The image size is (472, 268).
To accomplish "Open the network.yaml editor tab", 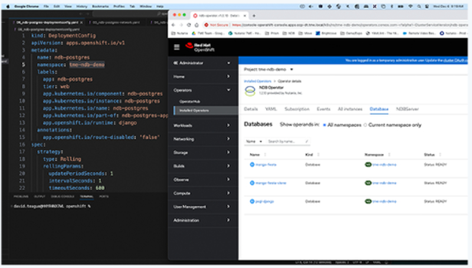I will 116,22.
